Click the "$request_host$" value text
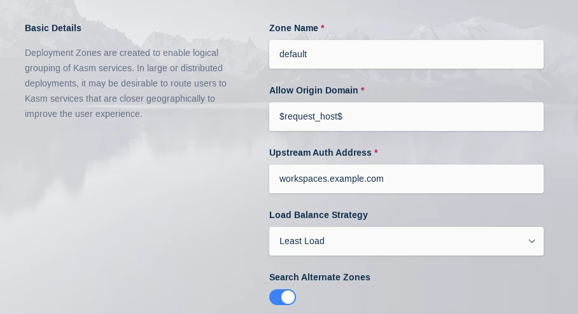578x314 pixels. coord(311,116)
